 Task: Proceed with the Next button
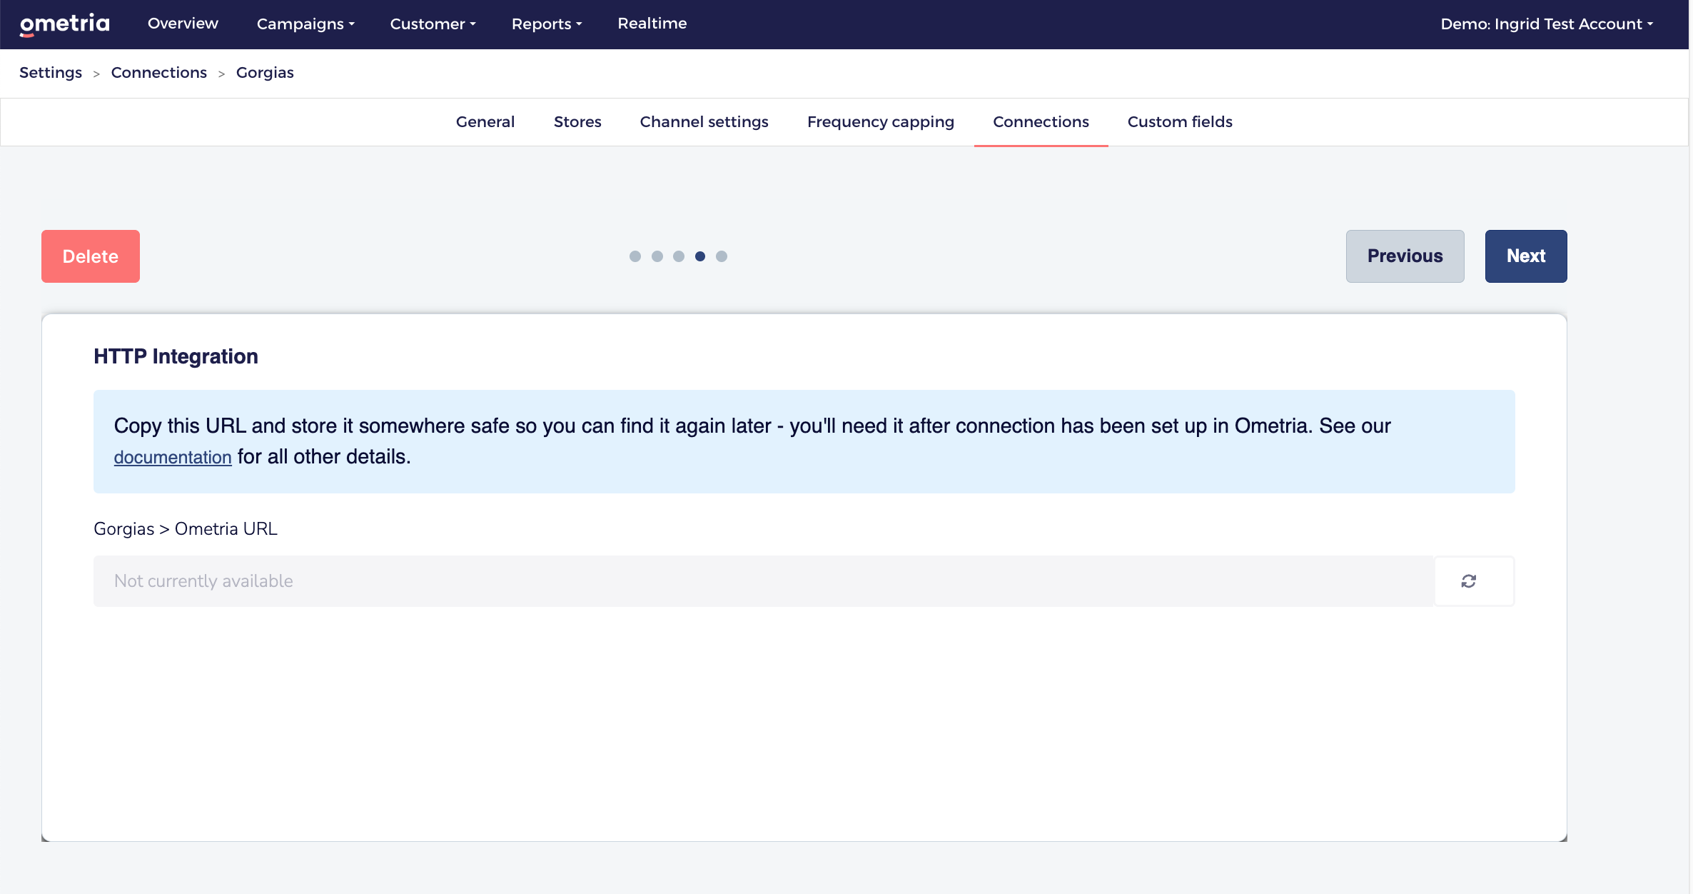(x=1526, y=256)
